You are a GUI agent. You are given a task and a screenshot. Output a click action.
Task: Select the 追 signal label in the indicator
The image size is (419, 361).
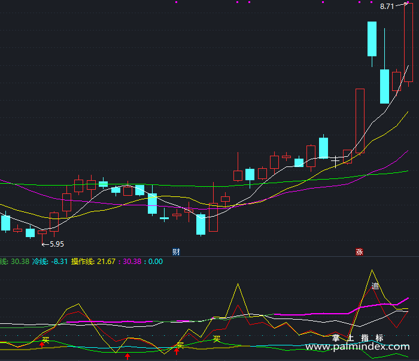[x=375, y=286]
